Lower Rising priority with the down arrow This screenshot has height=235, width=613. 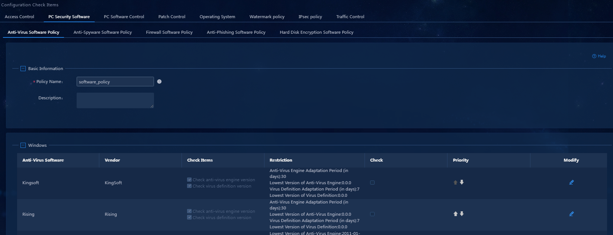(x=462, y=214)
